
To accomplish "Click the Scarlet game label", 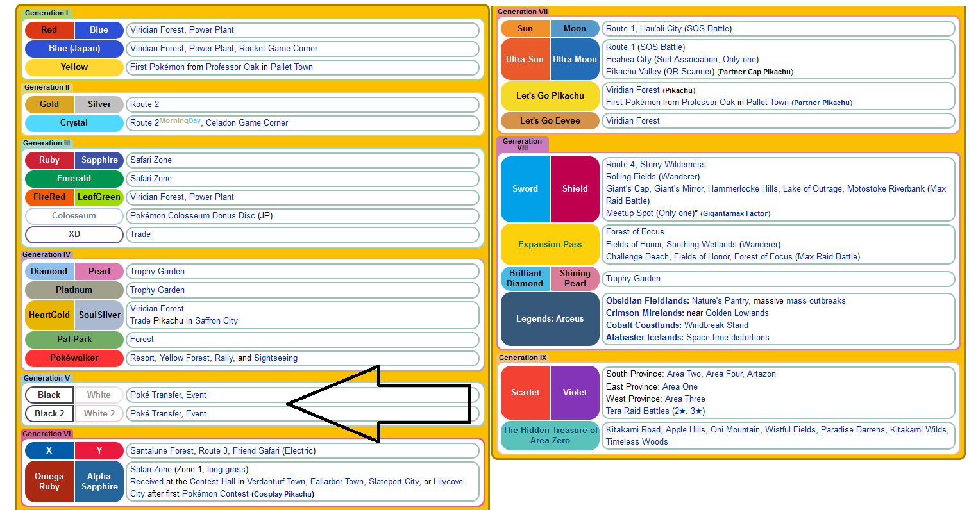I will tap(525, 393).
